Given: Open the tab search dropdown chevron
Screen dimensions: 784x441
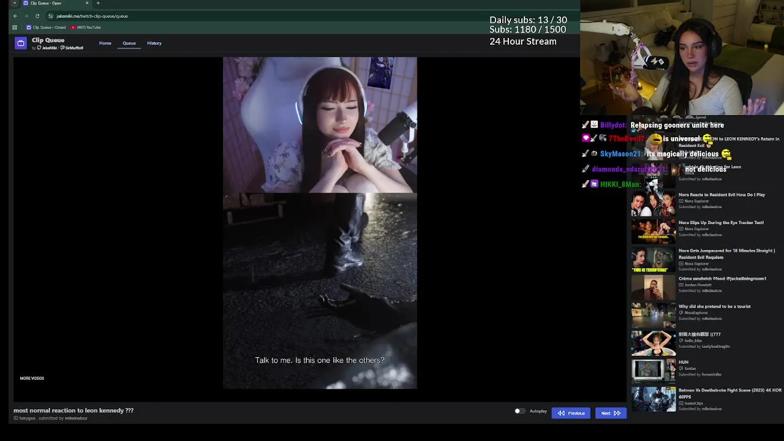Looking at the screenshot, I should pos(15,3).
